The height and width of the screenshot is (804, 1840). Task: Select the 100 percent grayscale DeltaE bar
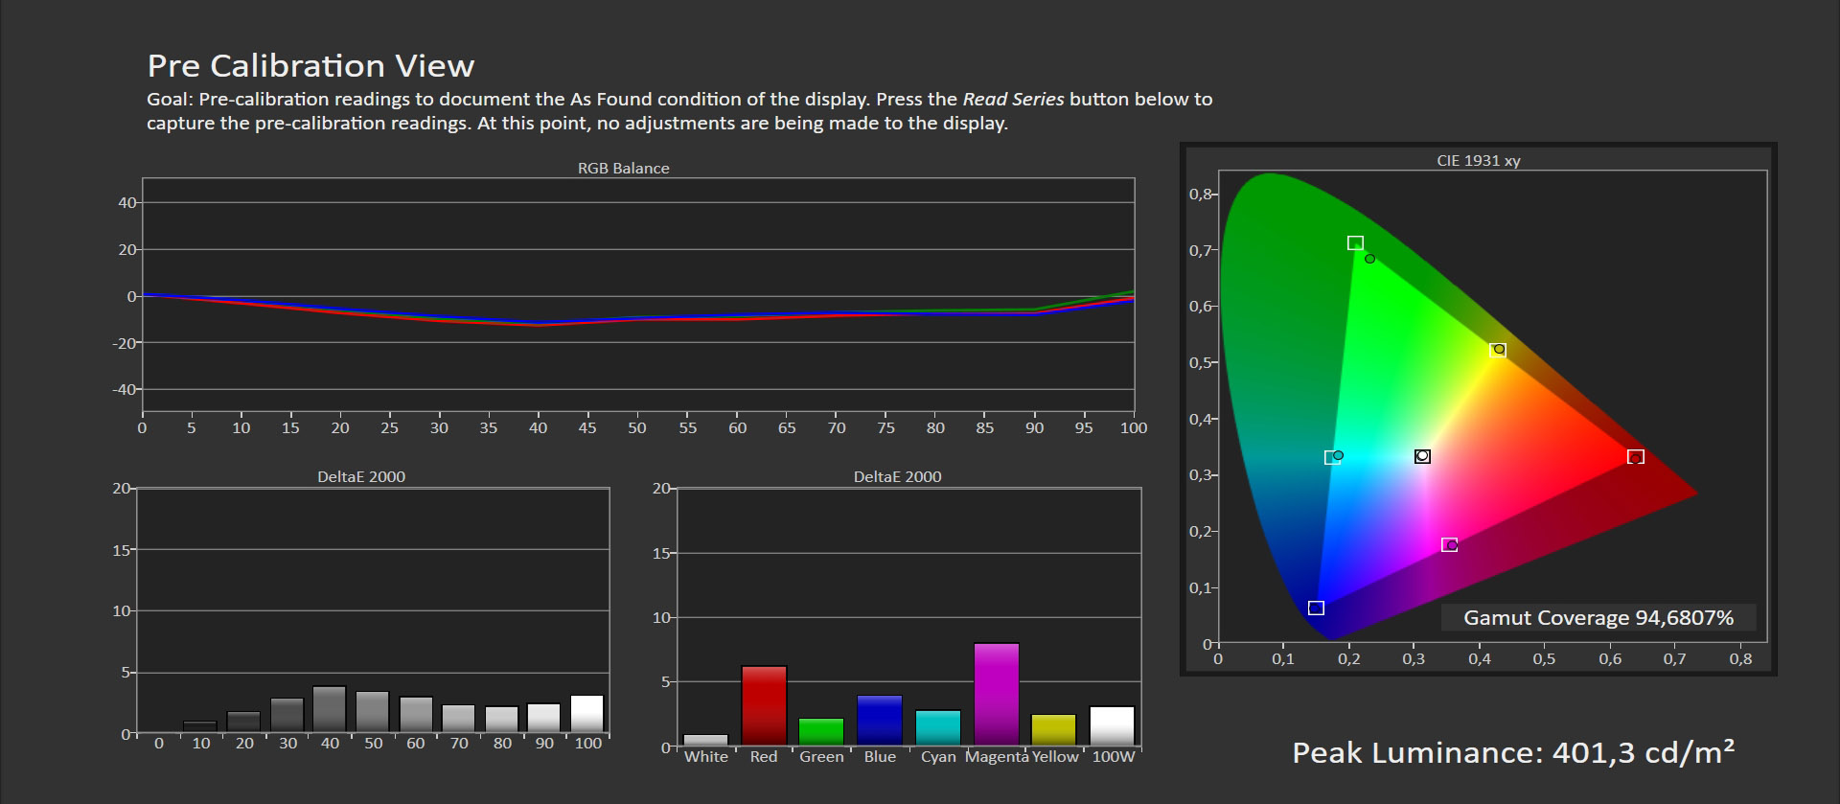point(587,714)
